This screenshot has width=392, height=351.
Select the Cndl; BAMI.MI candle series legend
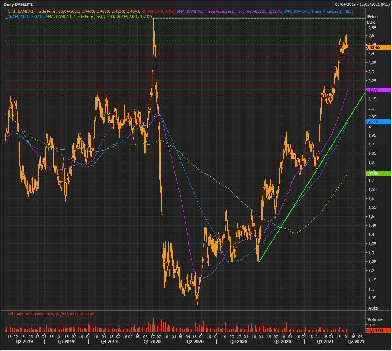pyautogui.click(x=91, y=11)
